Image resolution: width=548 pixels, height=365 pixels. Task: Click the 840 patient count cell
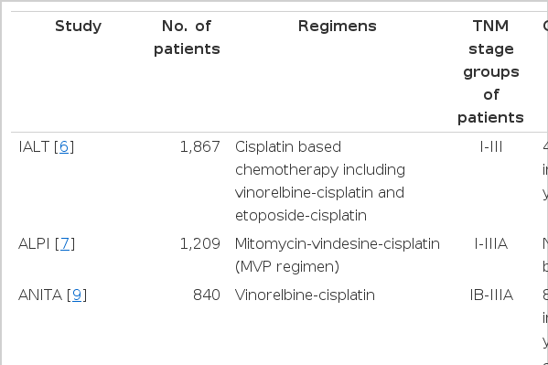point(207,295)
